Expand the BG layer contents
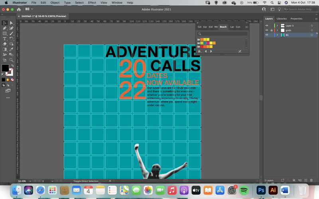Screen dimensions: 319x199 coord(277,35)
